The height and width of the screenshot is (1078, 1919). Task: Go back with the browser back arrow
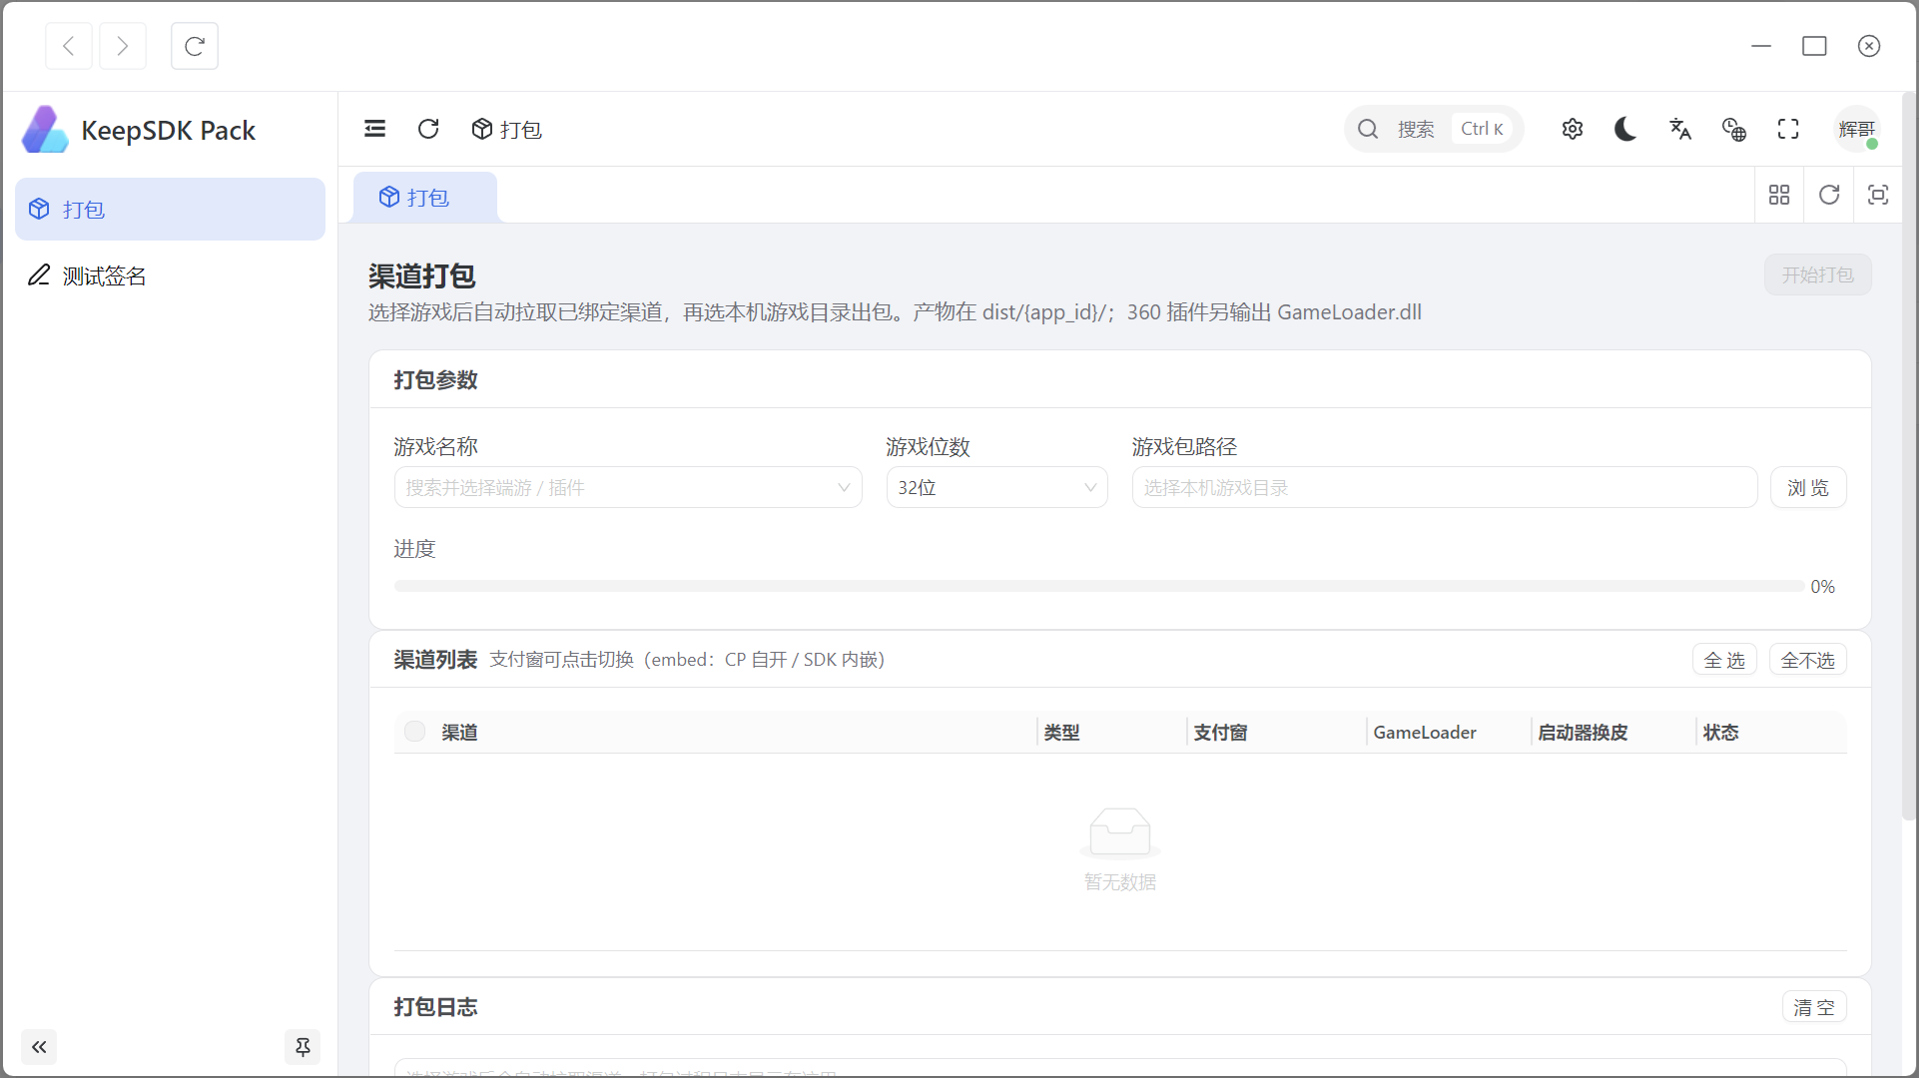coord(69,46)
